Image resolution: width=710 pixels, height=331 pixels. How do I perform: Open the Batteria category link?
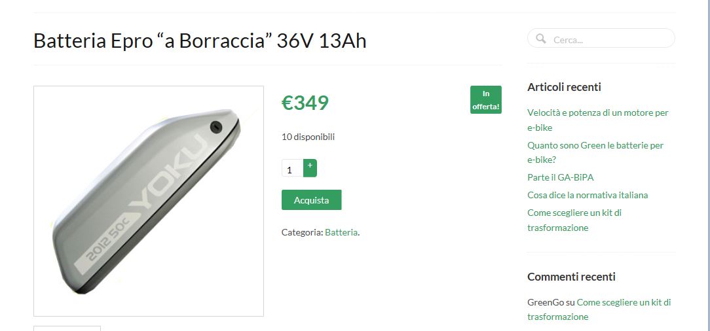point(341,232)
